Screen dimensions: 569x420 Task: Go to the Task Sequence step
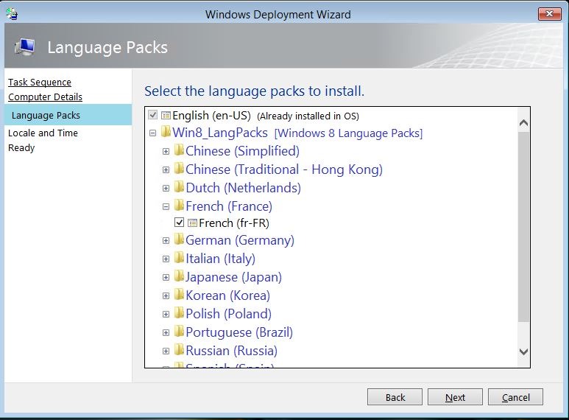coord(40,83)
